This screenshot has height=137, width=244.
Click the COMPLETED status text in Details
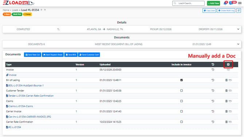pyautogui.click(x=23, y=29)
